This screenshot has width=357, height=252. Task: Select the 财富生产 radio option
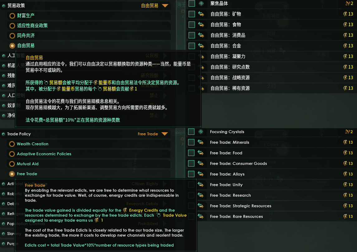[12, 16]
